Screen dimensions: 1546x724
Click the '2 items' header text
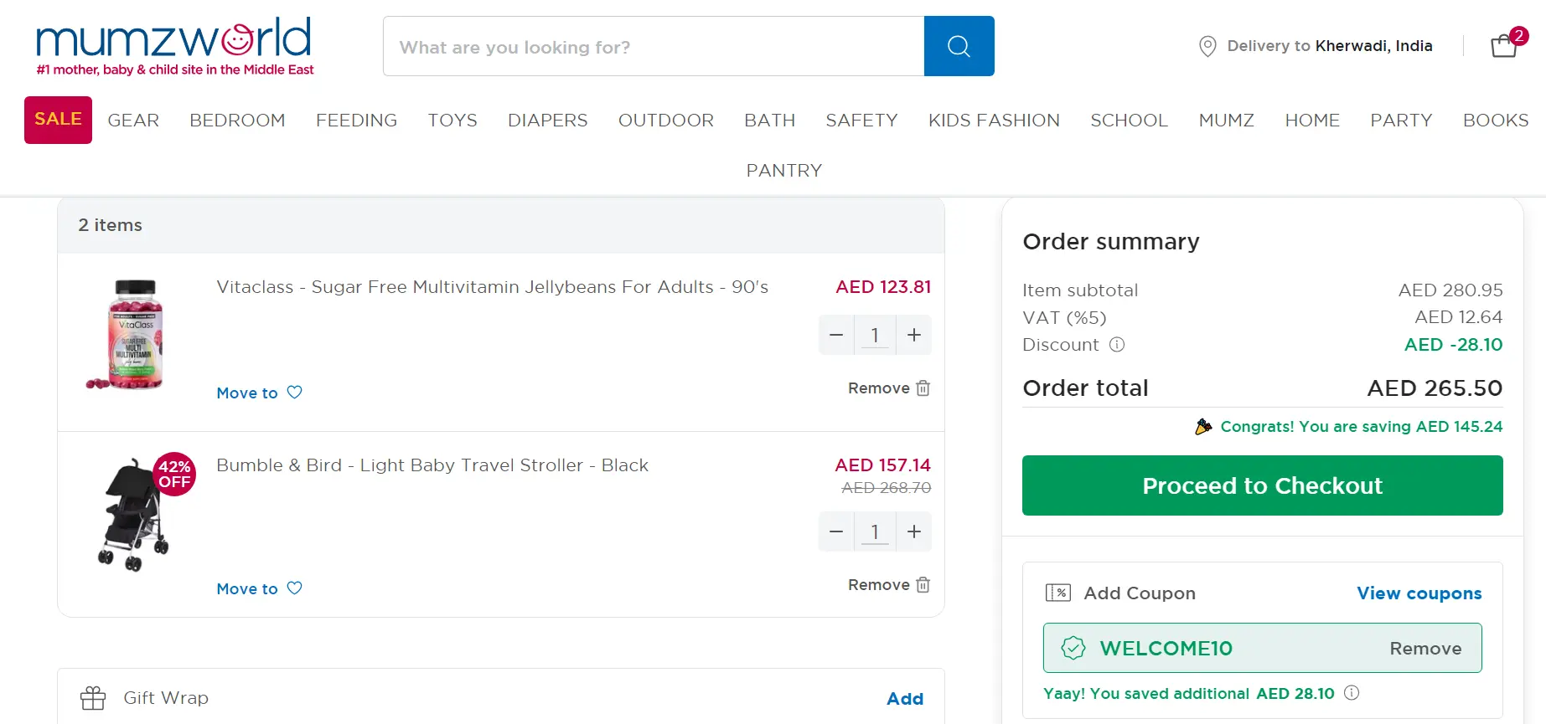coord(110,225)
